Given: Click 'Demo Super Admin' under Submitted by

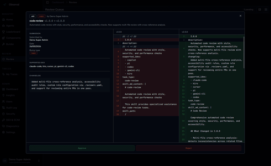Looking at the screenshot, I should tap(39, 40).
